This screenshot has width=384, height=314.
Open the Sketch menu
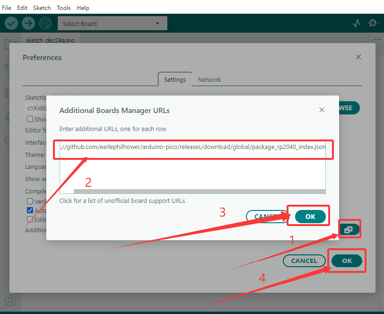(42, 8)
